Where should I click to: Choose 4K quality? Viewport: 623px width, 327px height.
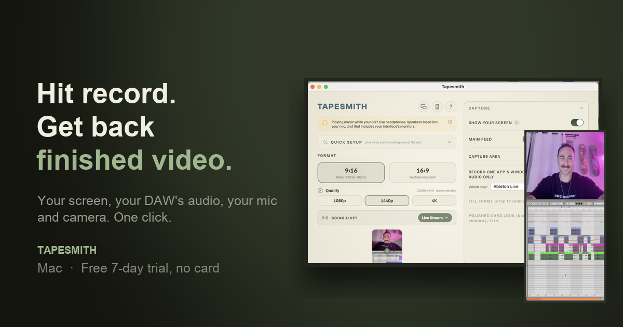tap(434, 200)
